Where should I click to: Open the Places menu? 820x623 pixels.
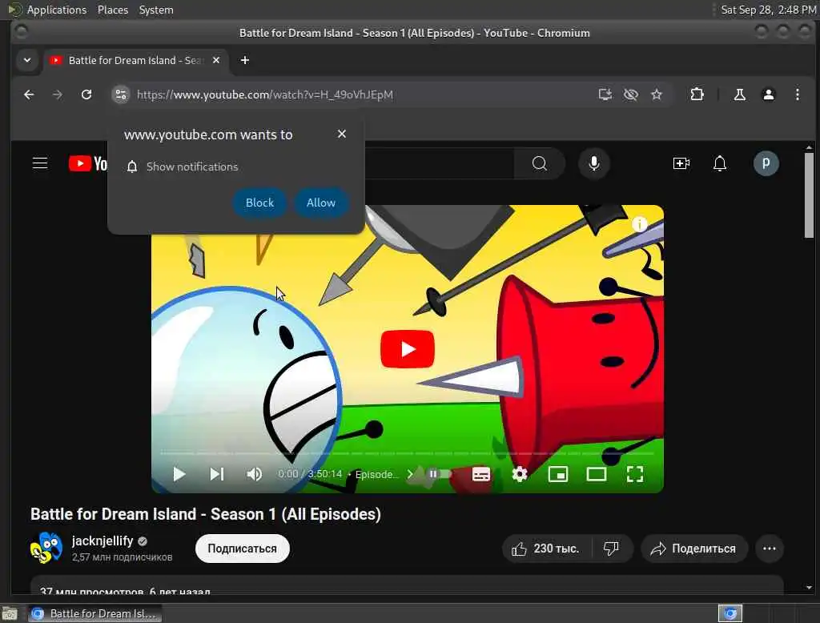click(112, 10)
